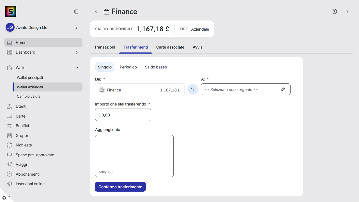Click the Viaggi airplane icon

(10, 164)
